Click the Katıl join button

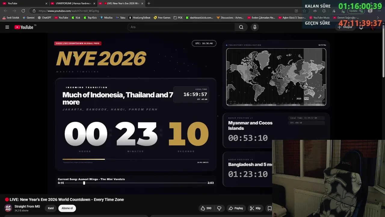pos(51,208)
